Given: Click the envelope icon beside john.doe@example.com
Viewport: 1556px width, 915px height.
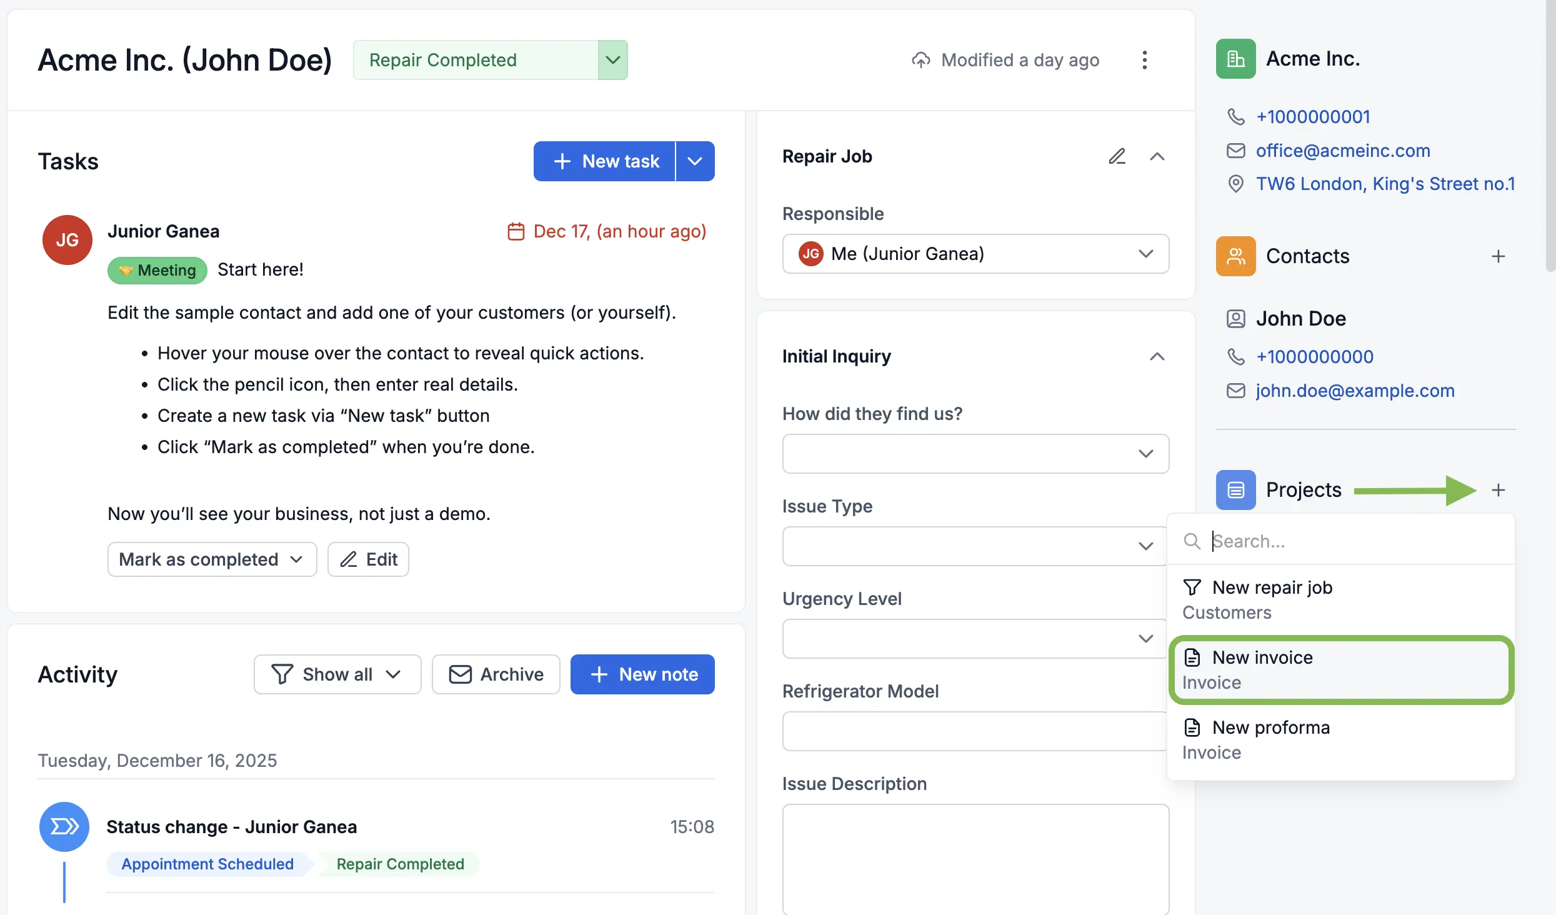Looking at the screenshot, I should [x=1235, y=391].
